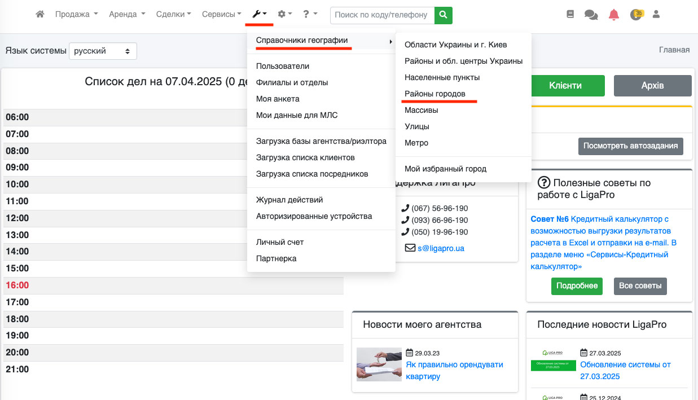Open the chat messages icon
Screen dimensions: 698x400
591,15
